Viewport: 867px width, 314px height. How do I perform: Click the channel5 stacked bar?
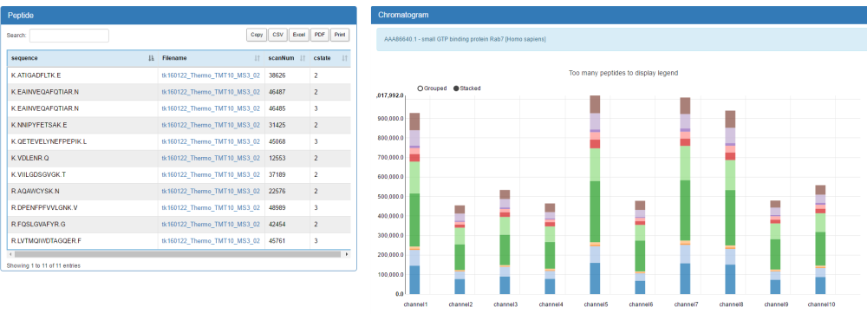click(595, 194)
